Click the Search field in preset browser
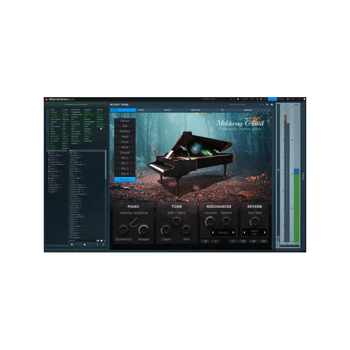Viewport: 350px width, 350px height. click(82, 241)
